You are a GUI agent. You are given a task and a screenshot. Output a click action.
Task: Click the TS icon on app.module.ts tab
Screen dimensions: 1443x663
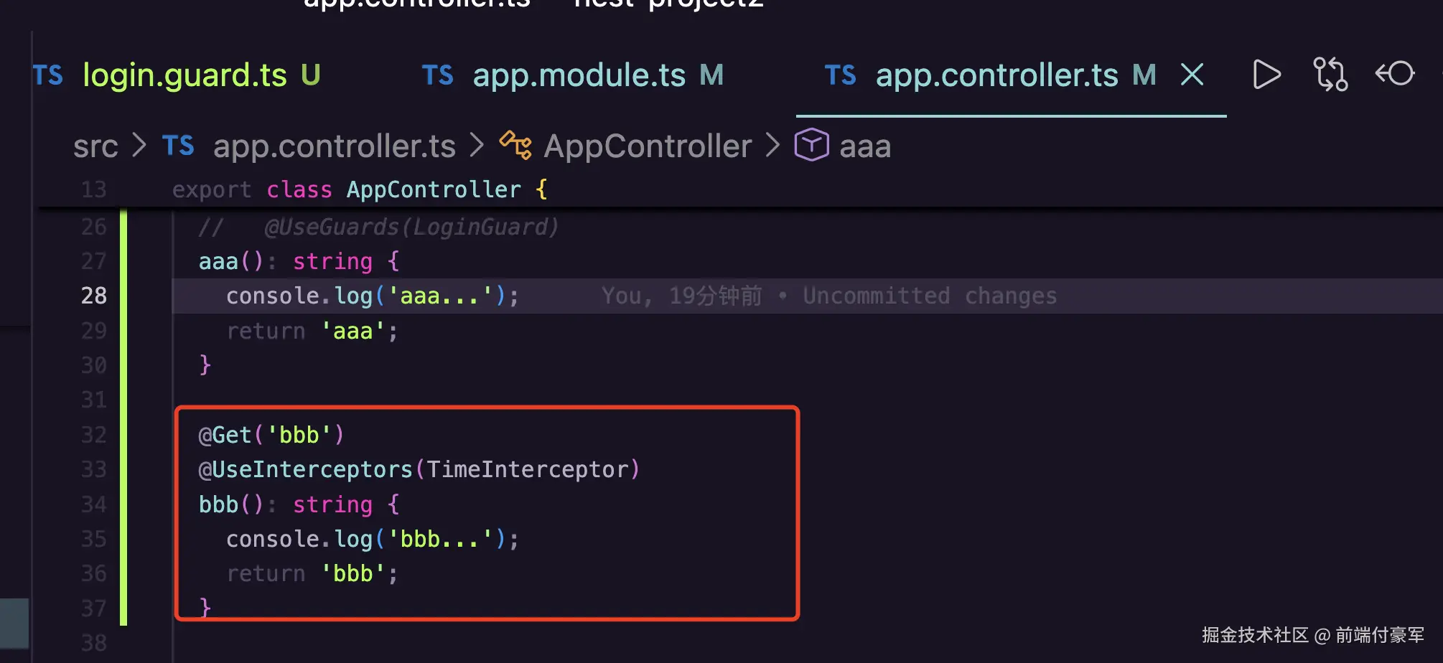click(438, 75)
